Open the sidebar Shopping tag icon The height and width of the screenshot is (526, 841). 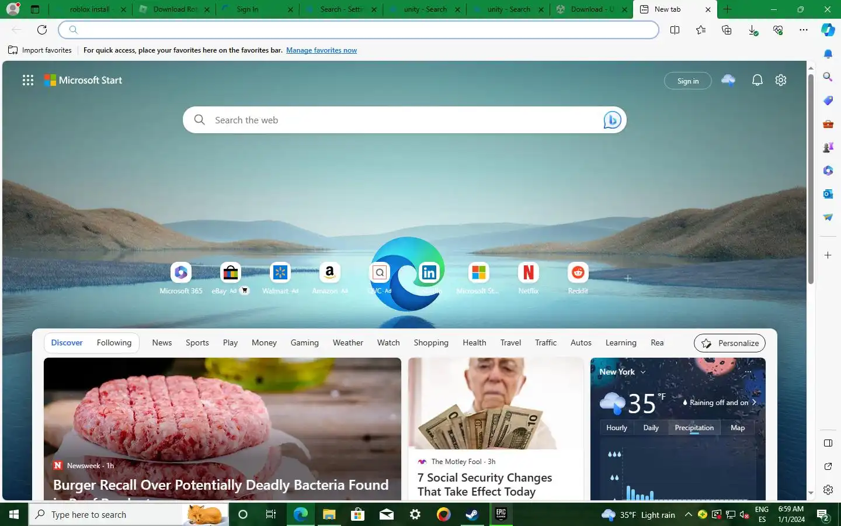[x=828, y=101]
